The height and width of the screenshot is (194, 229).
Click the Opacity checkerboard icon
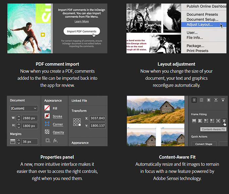[47, 132]
